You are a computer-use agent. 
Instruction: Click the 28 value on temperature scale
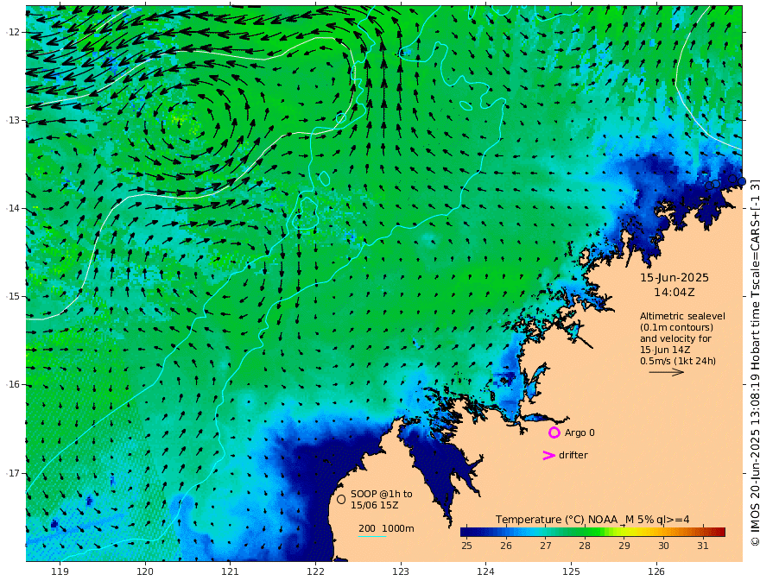(585, 546)
